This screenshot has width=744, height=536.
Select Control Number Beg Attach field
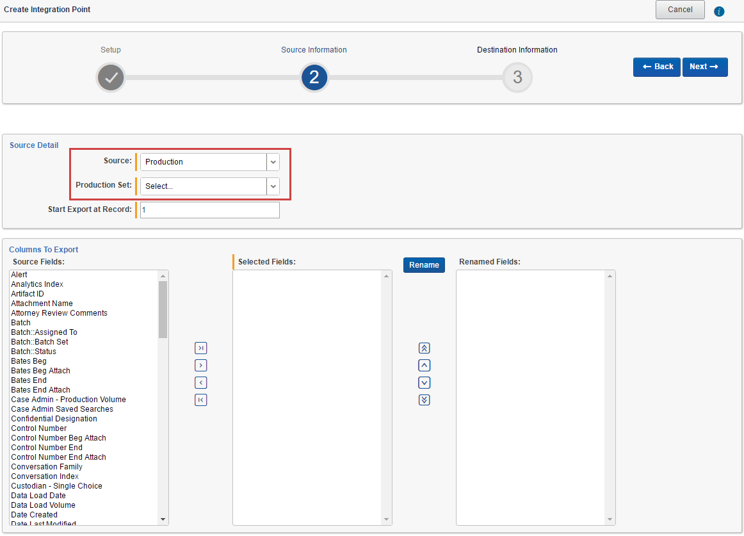pos(59,438)
